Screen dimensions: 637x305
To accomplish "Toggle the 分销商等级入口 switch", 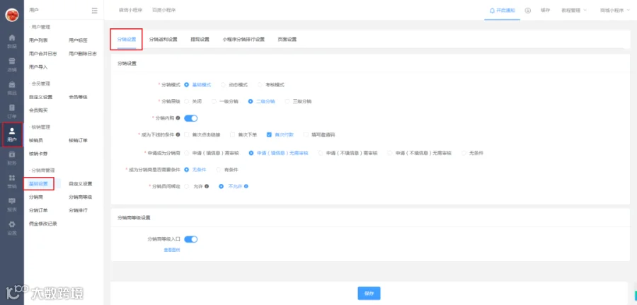I will coord(190,239).
